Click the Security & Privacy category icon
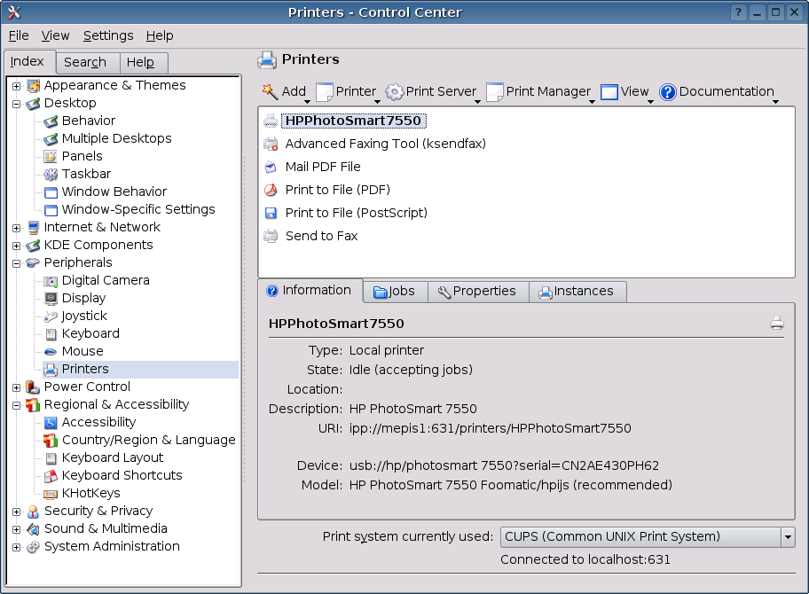The height and width of the screenshot is (594, 809). point(33,512)
